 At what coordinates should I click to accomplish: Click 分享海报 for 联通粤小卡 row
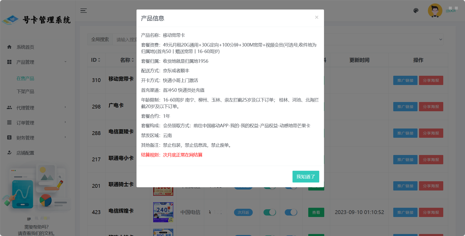[431, 159]
